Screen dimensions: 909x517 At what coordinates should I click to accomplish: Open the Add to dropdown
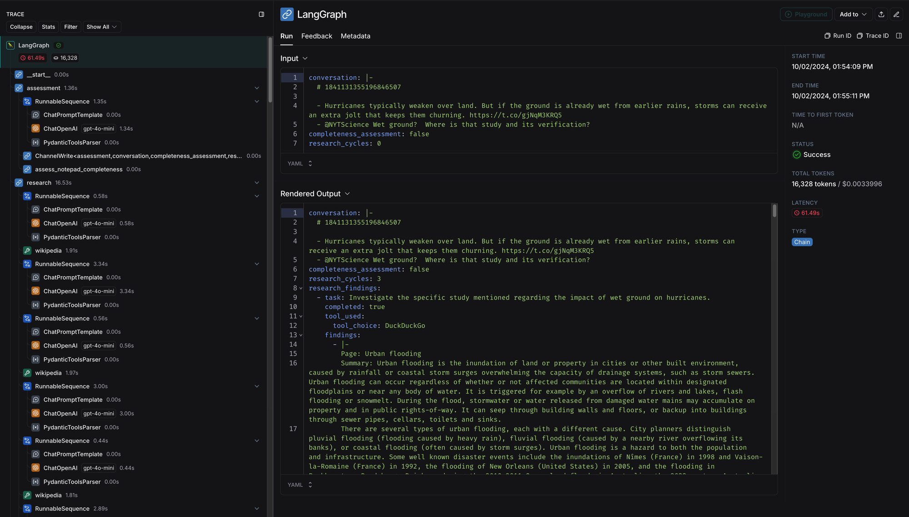tap(853, 15)
